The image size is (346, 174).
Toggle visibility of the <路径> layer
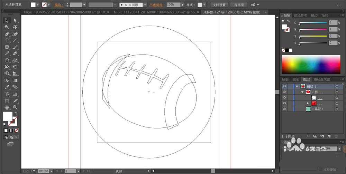click(284, 109)
